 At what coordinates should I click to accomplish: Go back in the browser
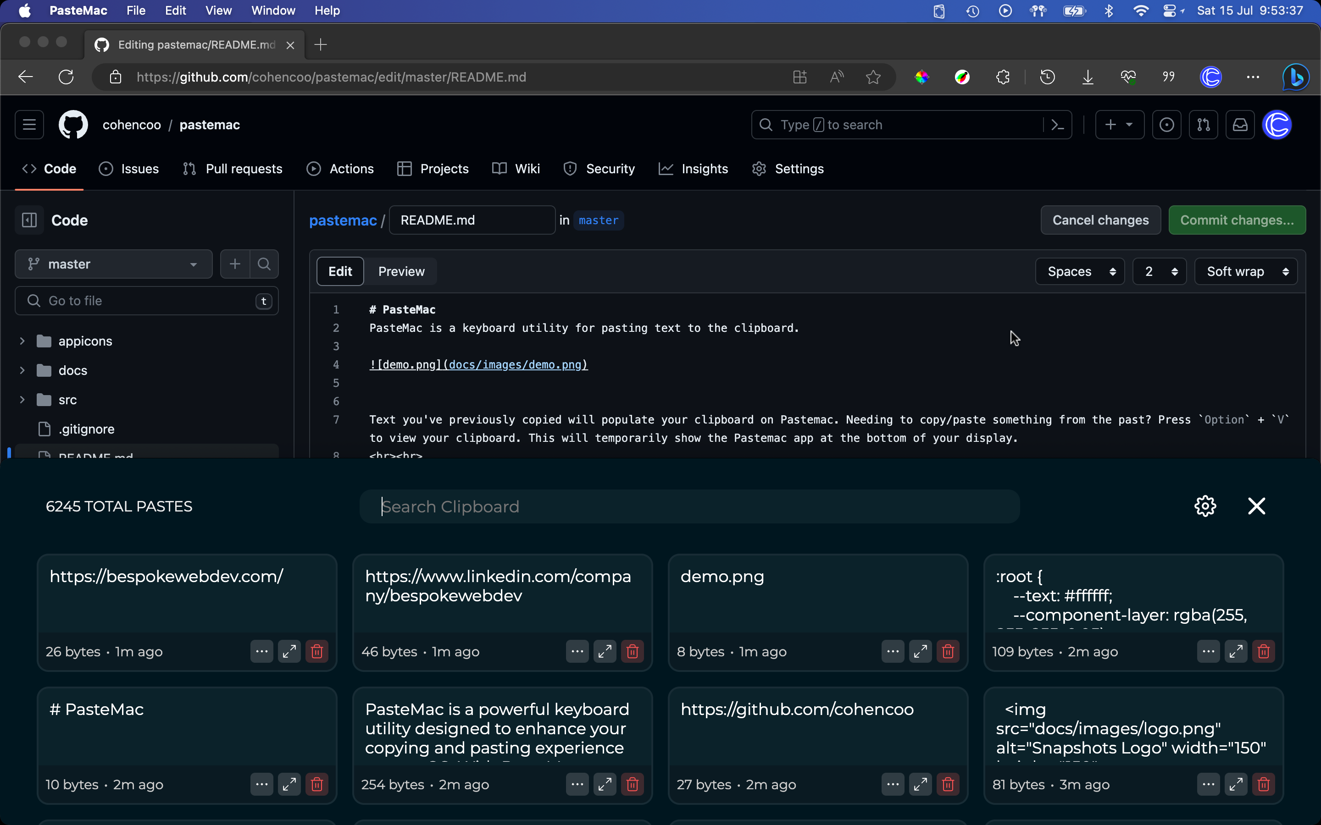26,77
